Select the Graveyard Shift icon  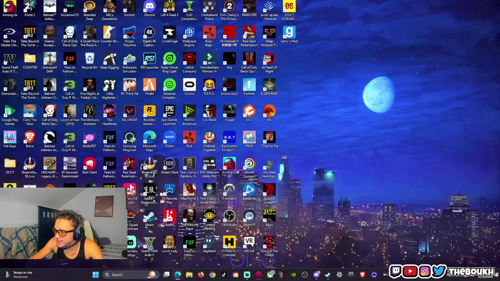tap(50, 63)
